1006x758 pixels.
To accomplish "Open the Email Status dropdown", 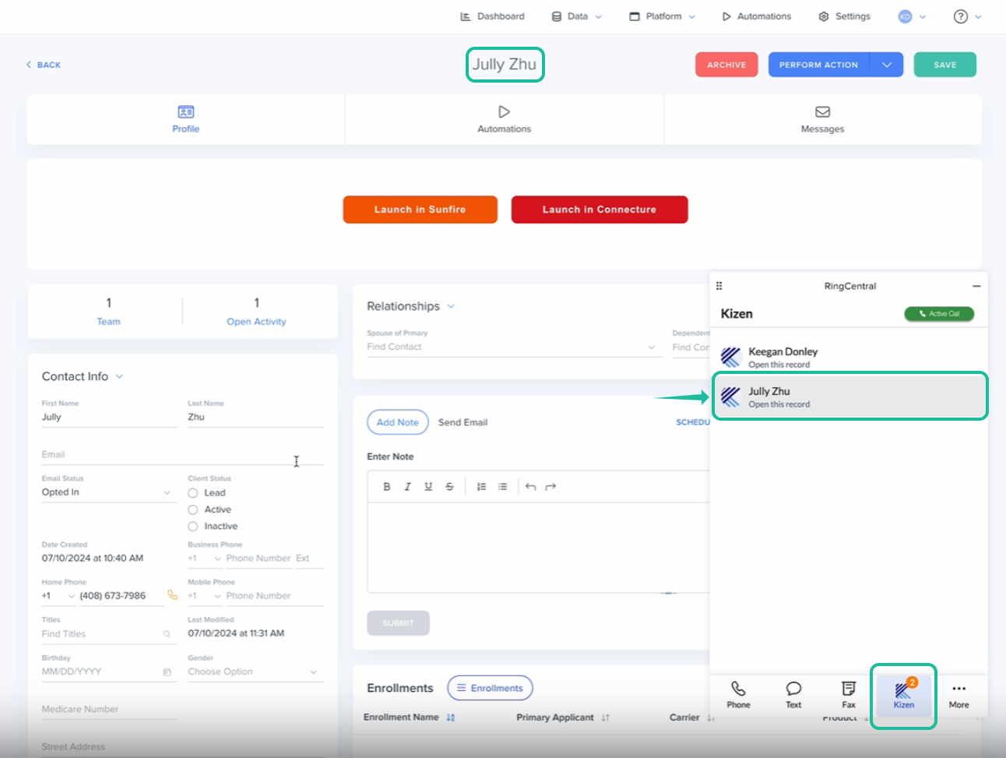I will click(109, 492).
